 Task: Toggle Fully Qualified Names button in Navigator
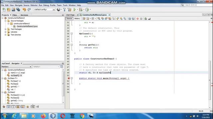[28, 107]
